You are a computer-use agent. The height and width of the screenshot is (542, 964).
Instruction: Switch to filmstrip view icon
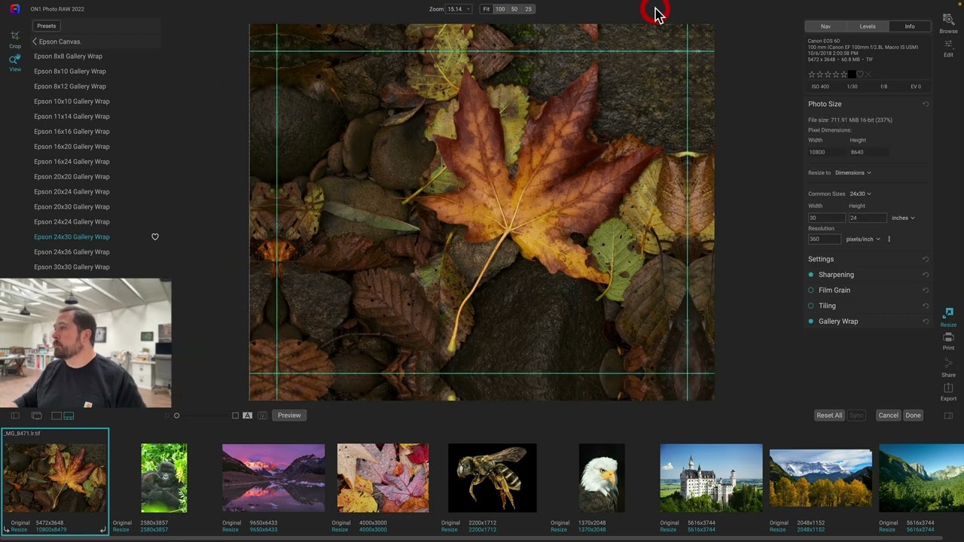coord(69,416)
